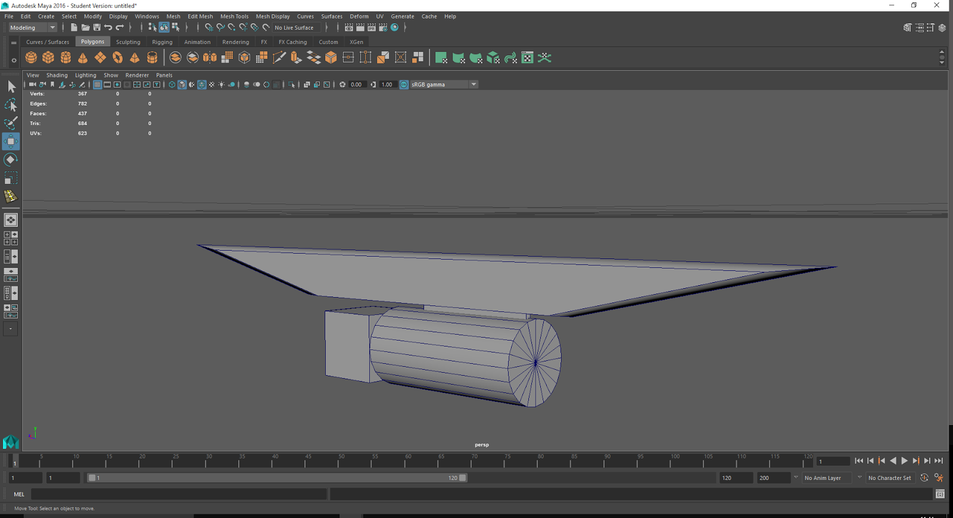This screenshot has height=518, width=953.
Task: Click the Extrude shelf icon
Action: pyautogui.click(x=296, y=58)
